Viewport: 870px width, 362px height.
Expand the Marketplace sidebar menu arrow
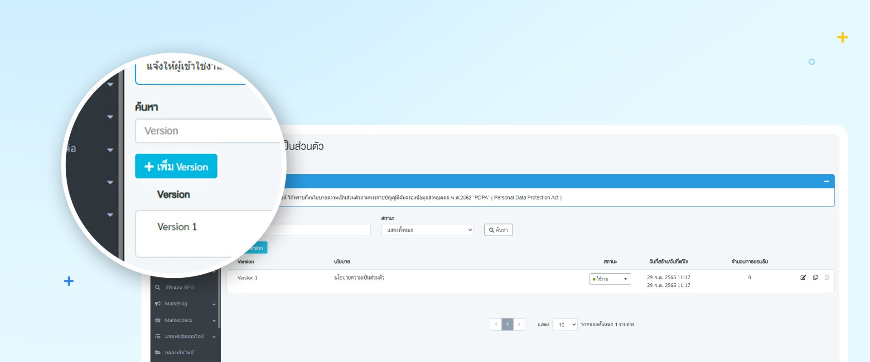click(x=214, y=320)
